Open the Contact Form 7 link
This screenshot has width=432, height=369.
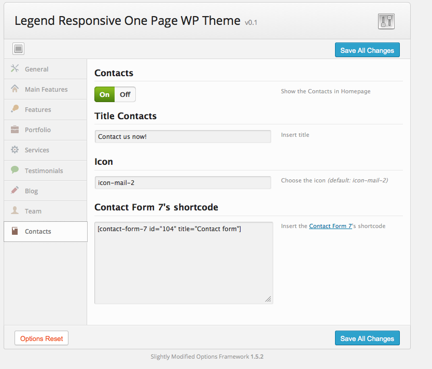[x=330, y=226]
